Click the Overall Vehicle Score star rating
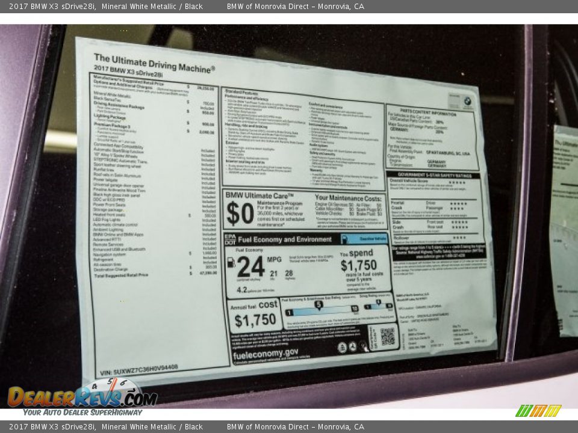 tap(457, 182)
